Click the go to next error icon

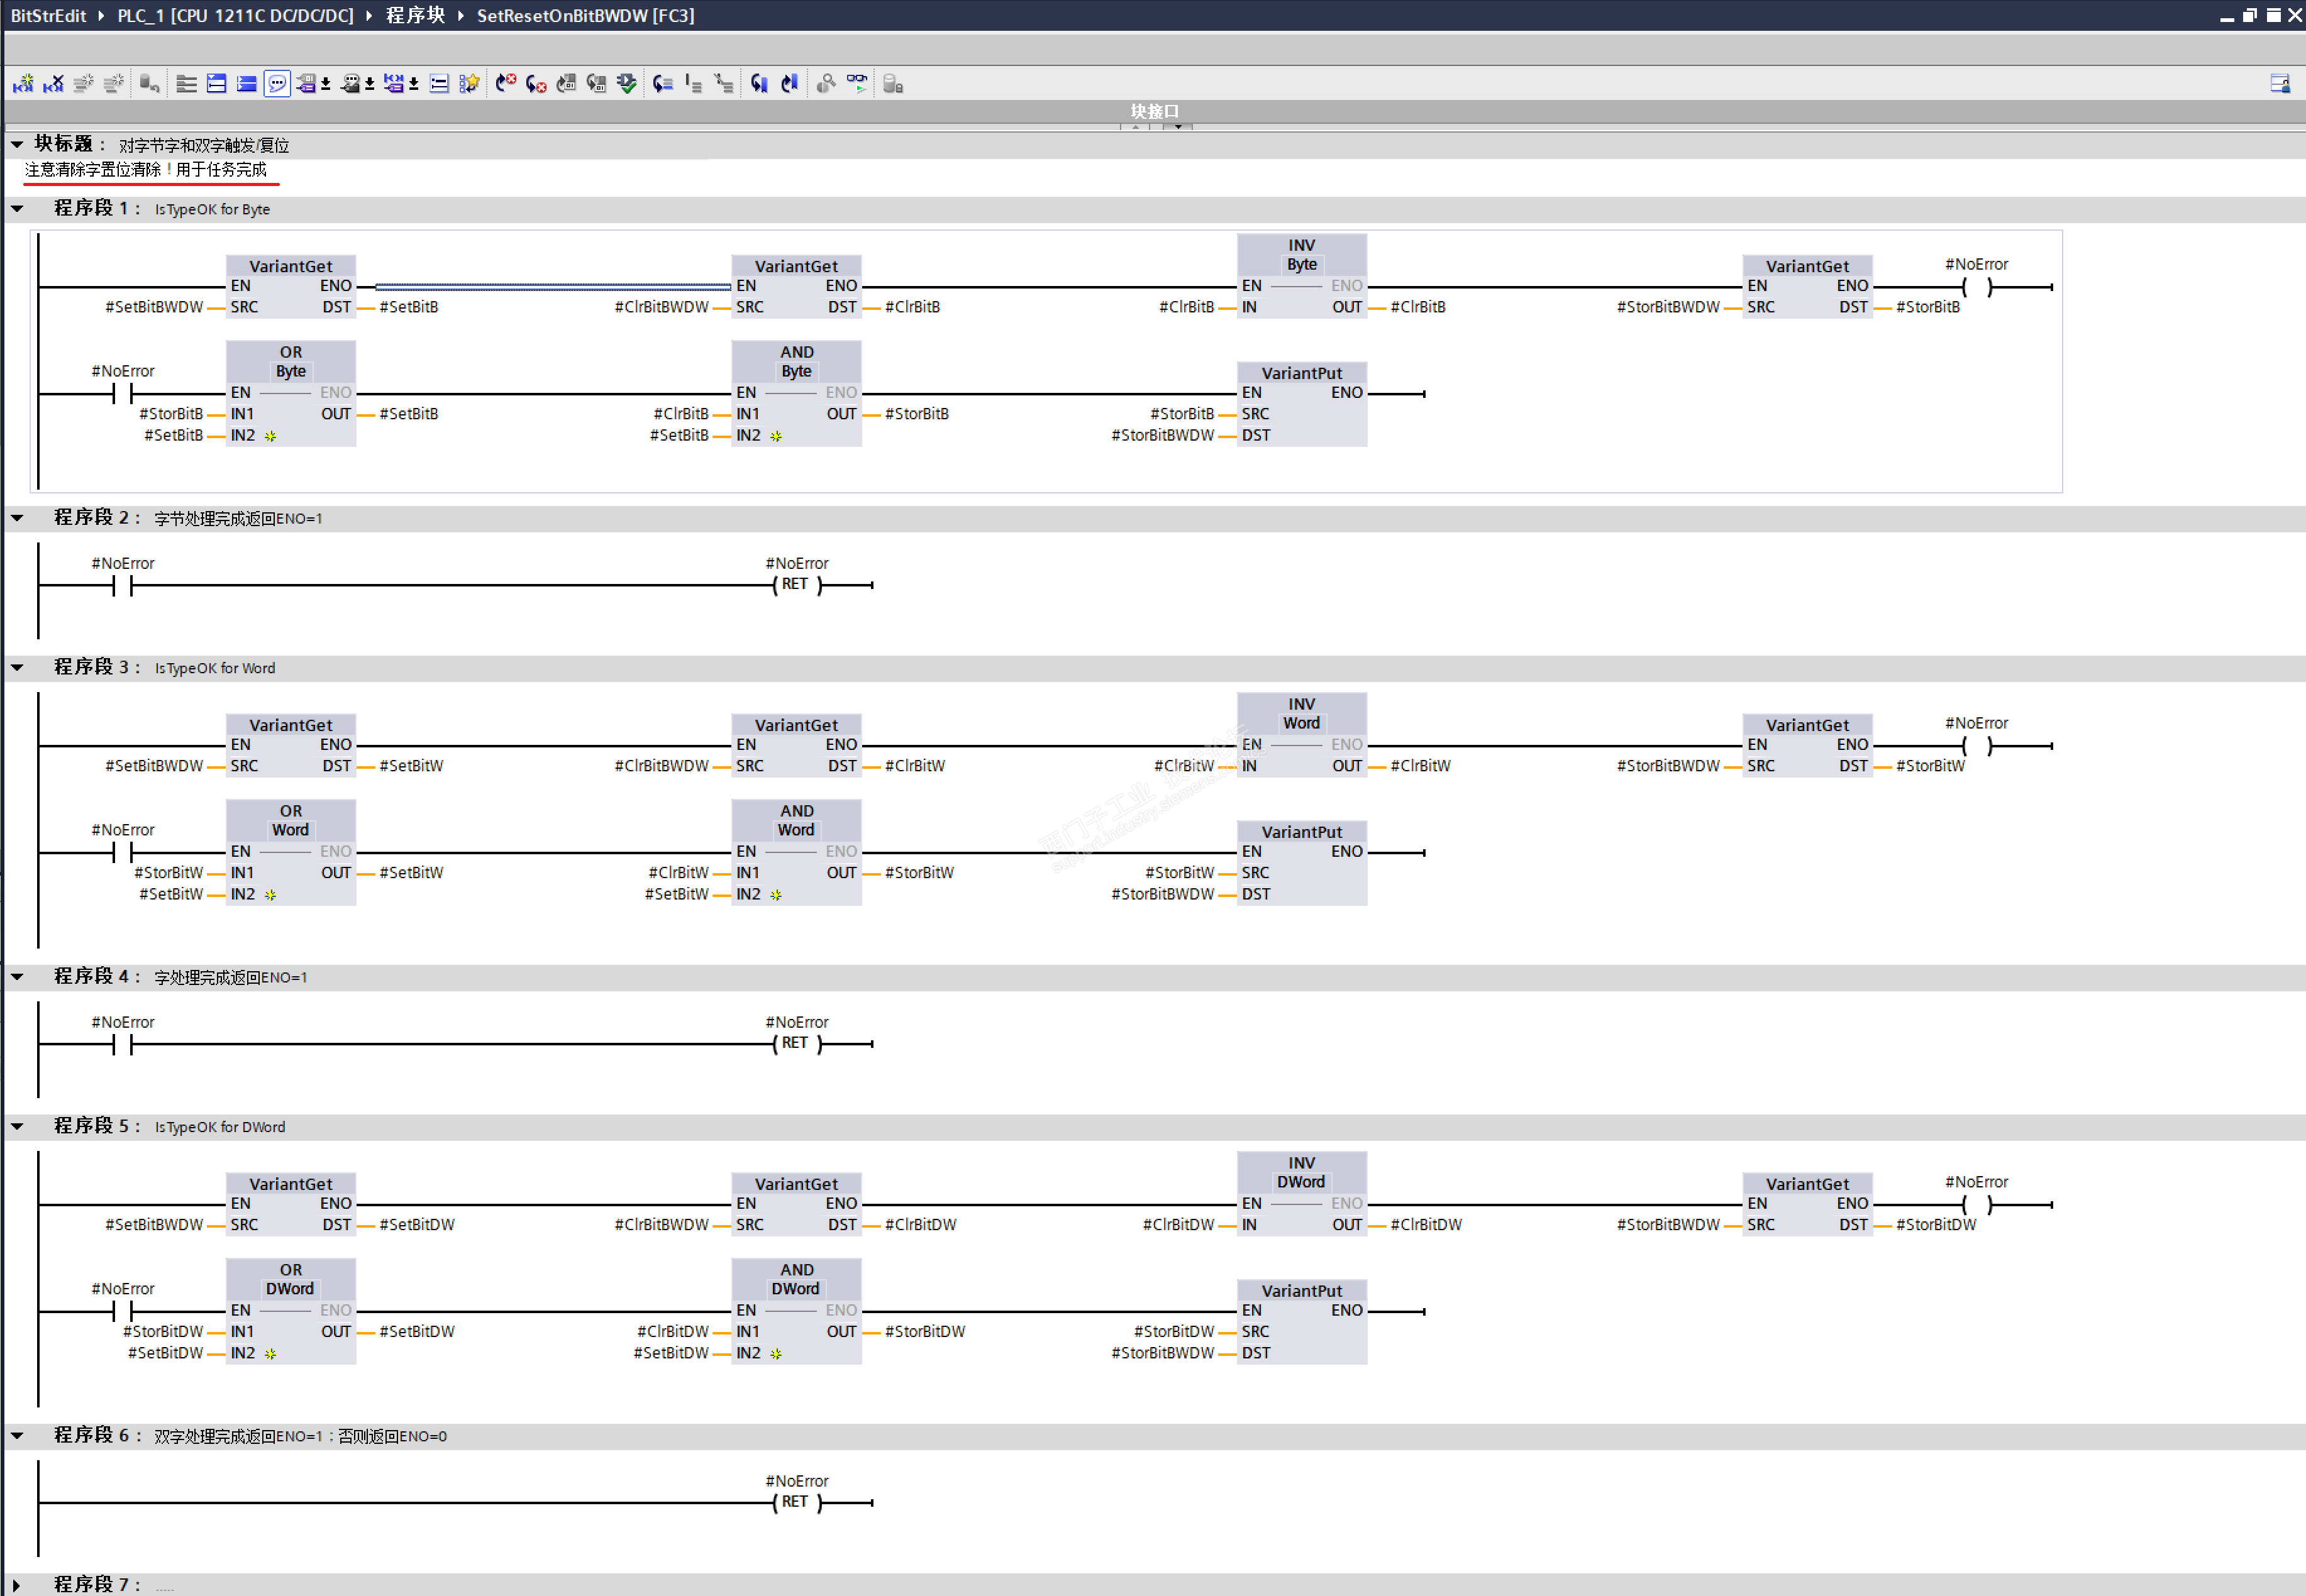point(536,84)
